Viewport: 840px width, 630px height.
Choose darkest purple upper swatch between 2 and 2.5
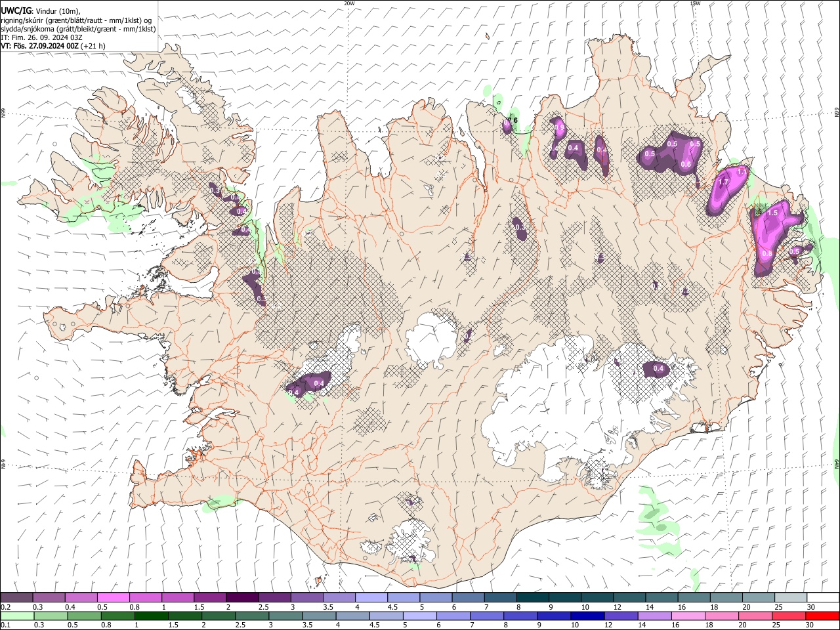[242, 598]
